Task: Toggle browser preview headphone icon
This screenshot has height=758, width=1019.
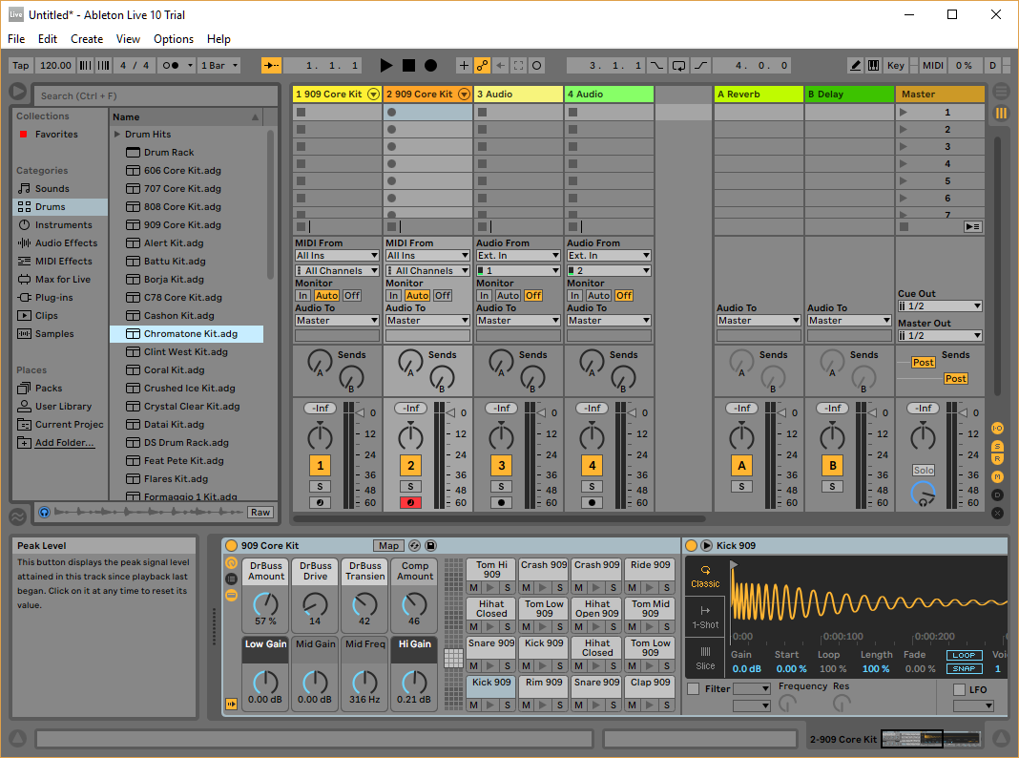Action: point(44,513)
